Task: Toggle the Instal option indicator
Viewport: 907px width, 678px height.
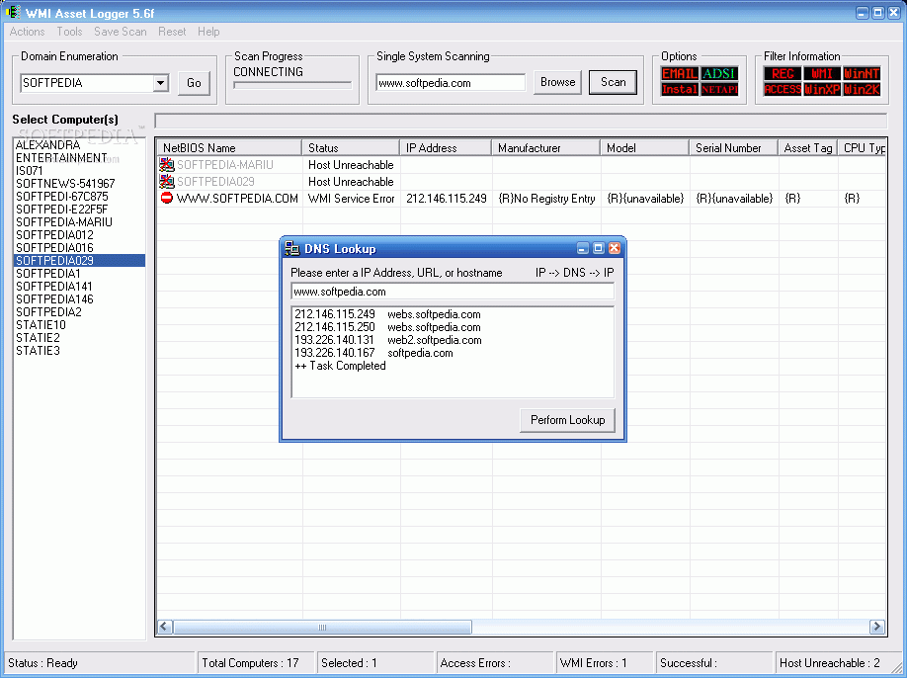Action: pyautogui.click(x=680, y=89)
